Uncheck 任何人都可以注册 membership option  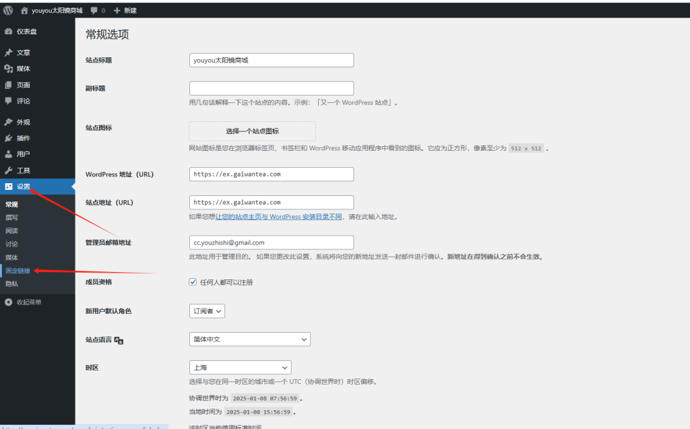point(192,282)
